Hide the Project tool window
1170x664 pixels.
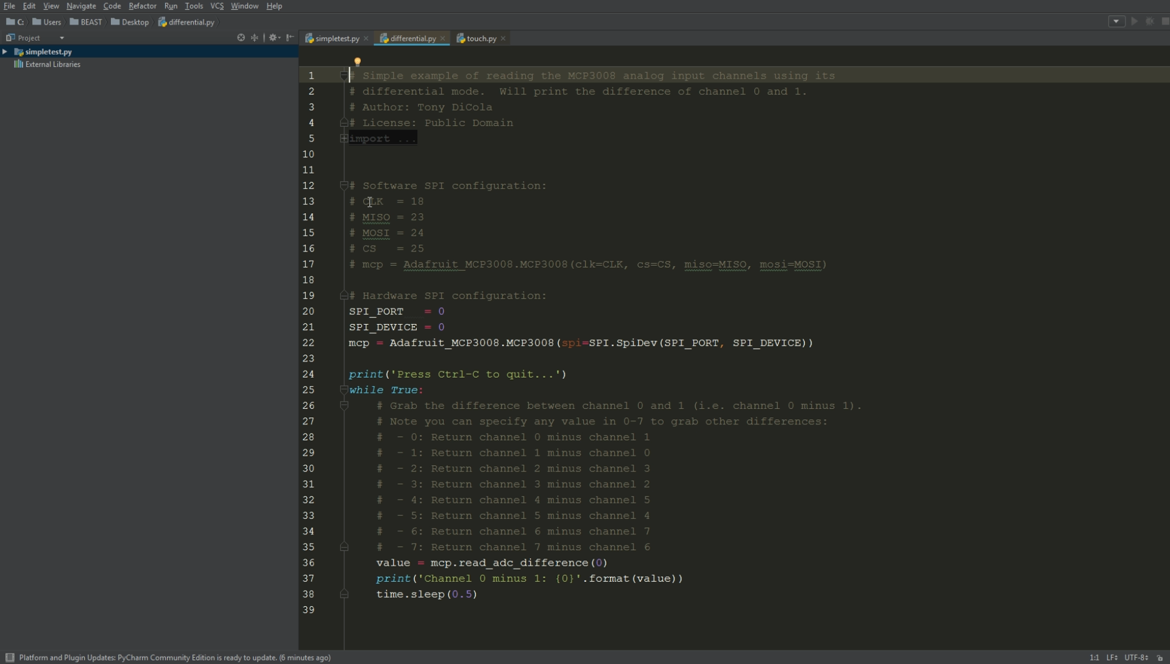[x=290, y=38]
